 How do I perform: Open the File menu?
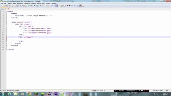[x=2, y=3]
